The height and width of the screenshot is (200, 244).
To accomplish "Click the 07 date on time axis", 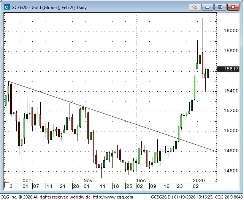I will 36,186.
